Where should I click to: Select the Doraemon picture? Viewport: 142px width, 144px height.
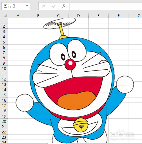point(75,81)
